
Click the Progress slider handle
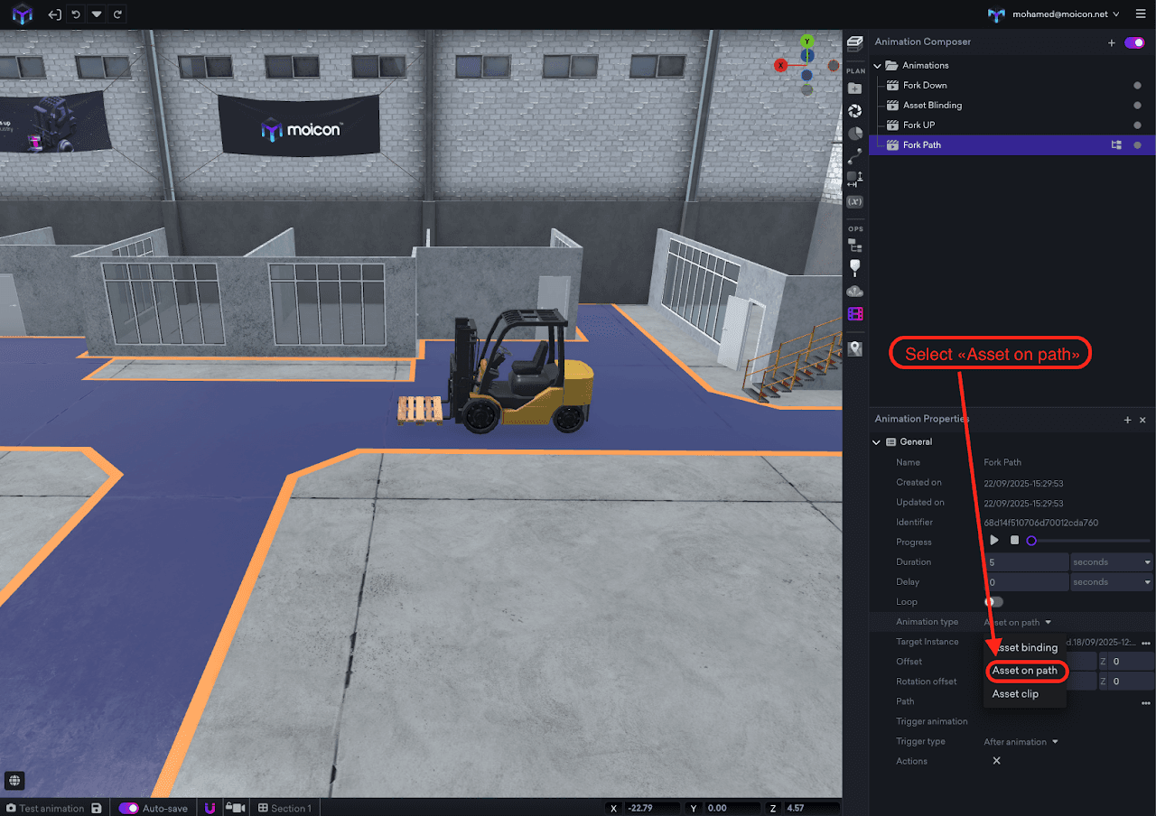(x=1031, y=541)
